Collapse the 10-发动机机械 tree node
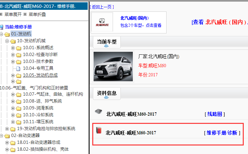The width and height of the screenshot is (248, 154). pos(7,41)
